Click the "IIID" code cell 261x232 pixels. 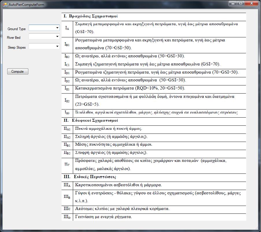67,217
